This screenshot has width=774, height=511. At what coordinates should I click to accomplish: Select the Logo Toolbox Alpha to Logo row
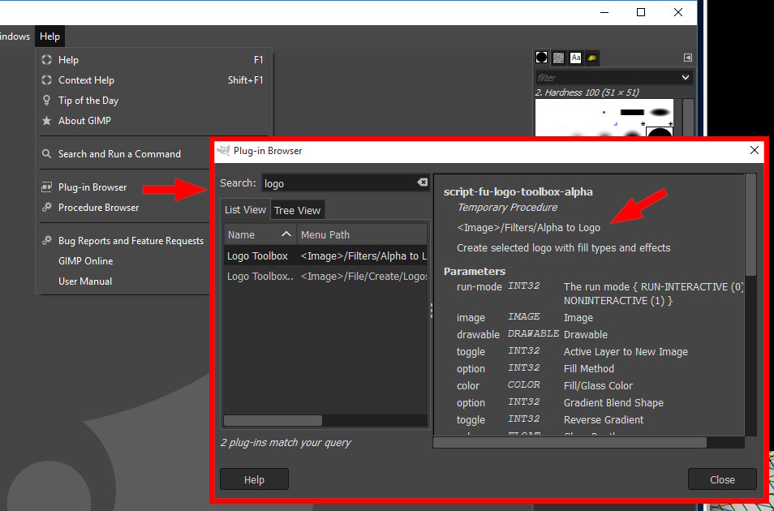point(326,255)
